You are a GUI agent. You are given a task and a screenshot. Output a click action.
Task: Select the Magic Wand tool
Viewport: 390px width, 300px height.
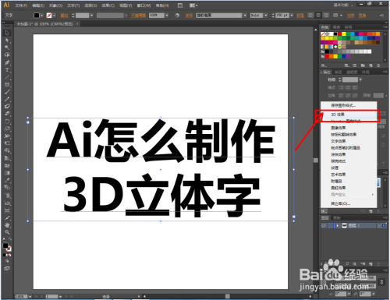click(x=7, y=48)
